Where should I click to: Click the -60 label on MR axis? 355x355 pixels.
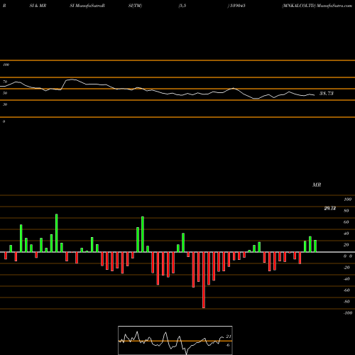point(346,290)
